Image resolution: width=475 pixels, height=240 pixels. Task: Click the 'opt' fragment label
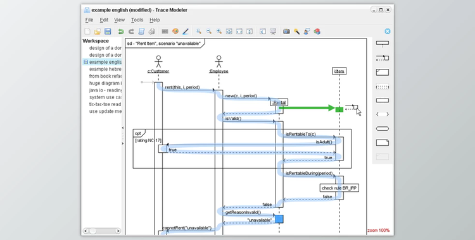(138, 133)
